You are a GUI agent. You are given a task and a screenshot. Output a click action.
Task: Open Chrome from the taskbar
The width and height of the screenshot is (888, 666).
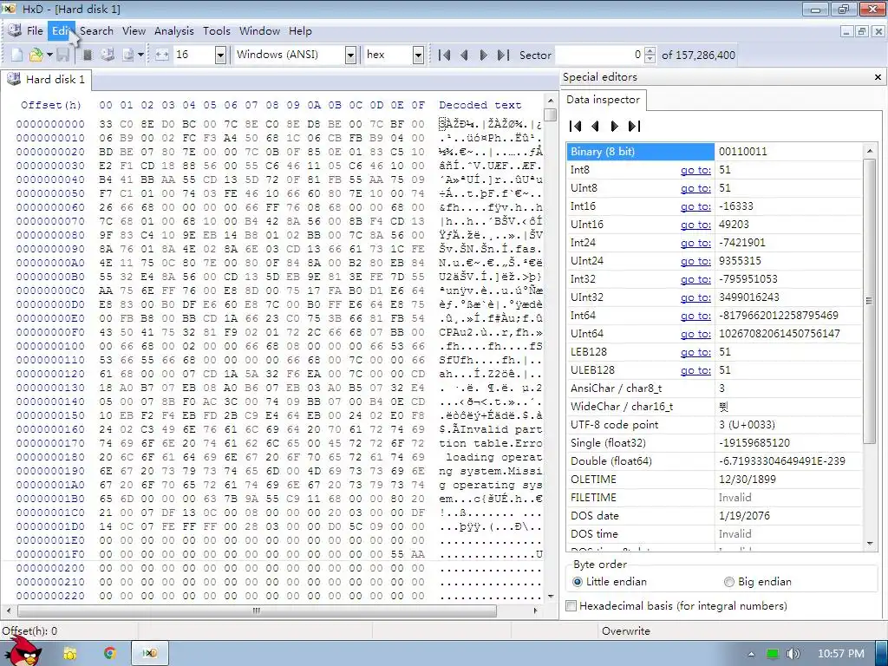pyautogui.click(x=110, y=654)
